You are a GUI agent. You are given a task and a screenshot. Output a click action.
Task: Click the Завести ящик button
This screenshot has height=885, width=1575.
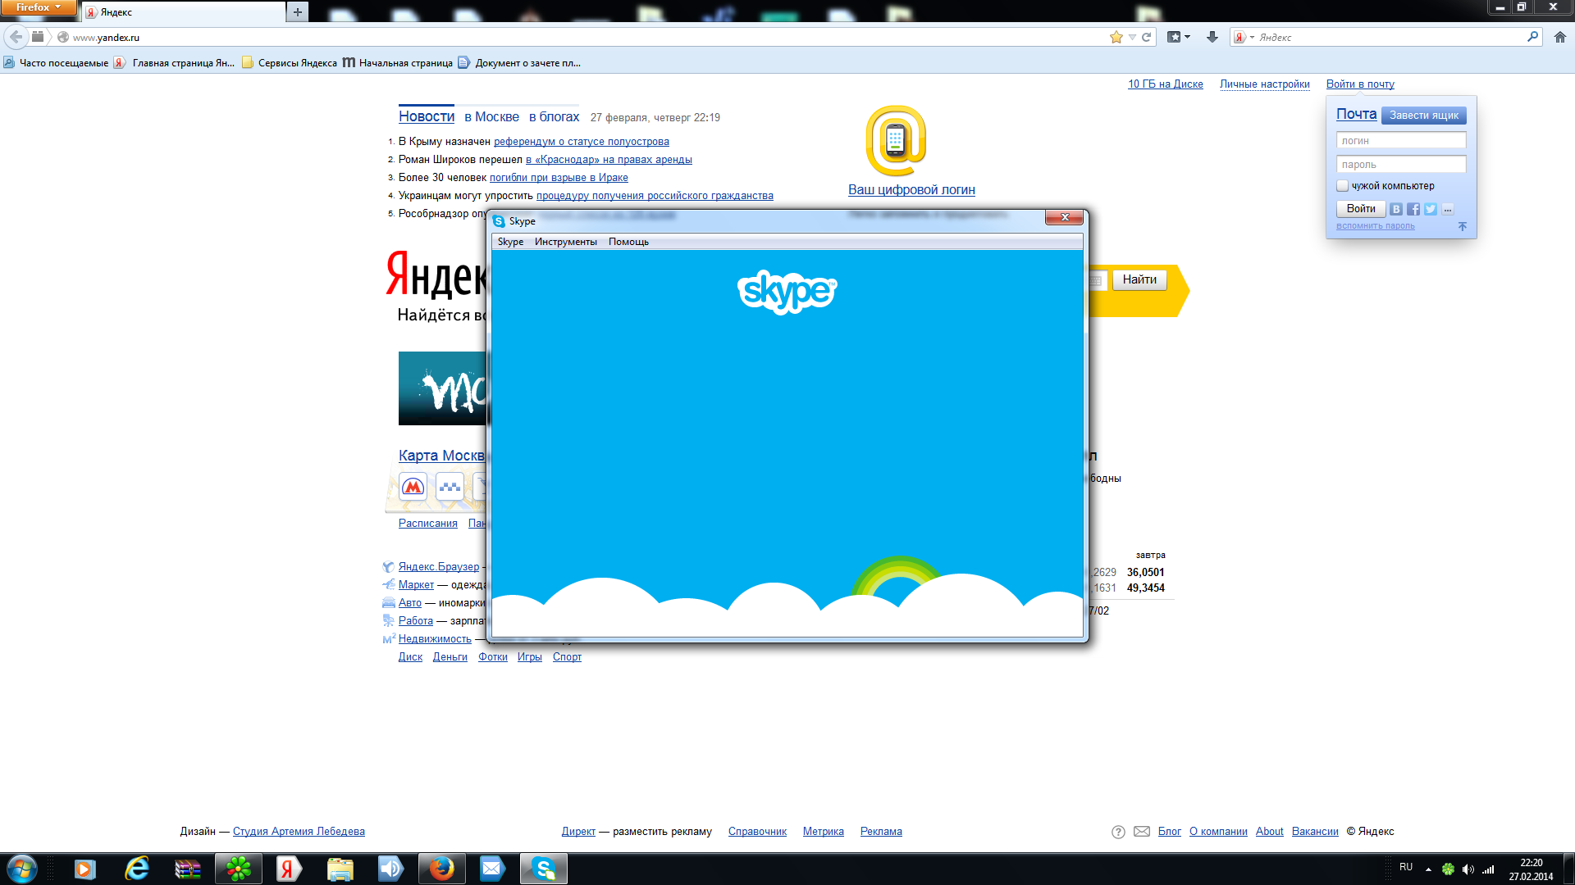pyautogui.click(x=1423, y=116)
